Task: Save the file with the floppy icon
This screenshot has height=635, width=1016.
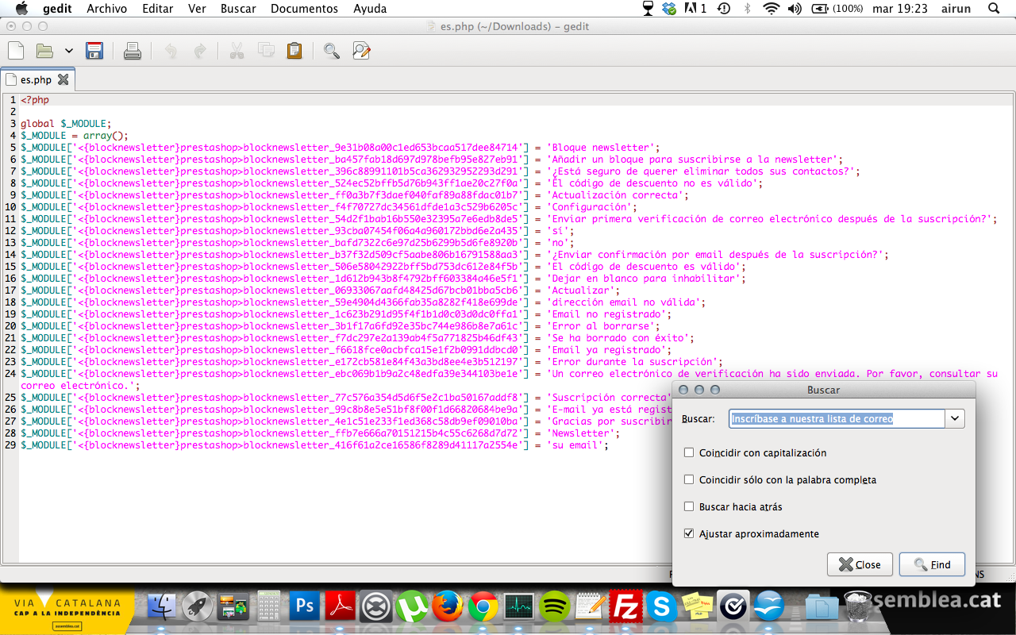Action: pos(94,52)
